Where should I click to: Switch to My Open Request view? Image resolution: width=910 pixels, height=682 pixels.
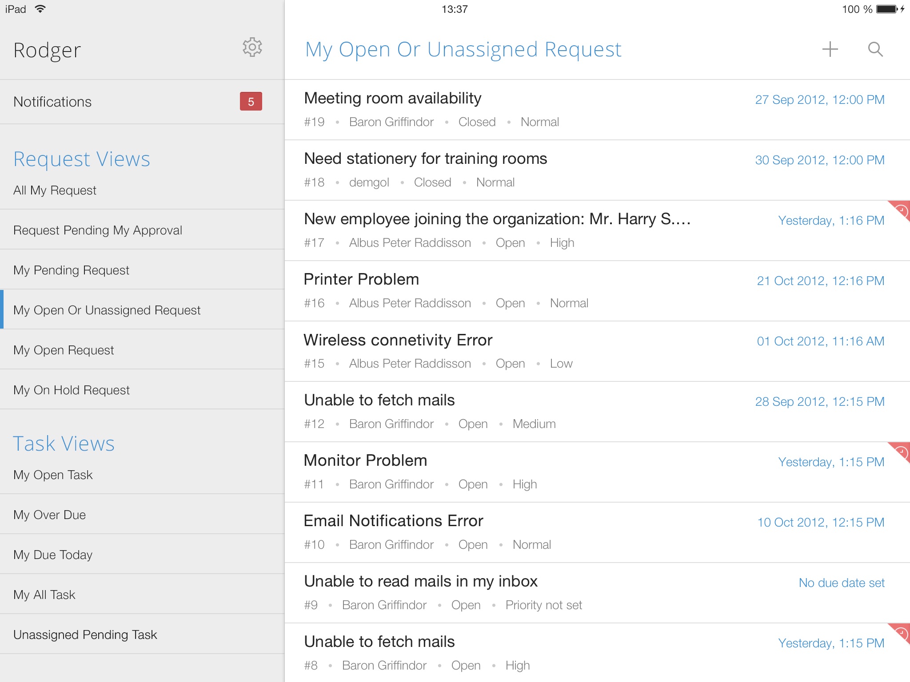point(142,350)
